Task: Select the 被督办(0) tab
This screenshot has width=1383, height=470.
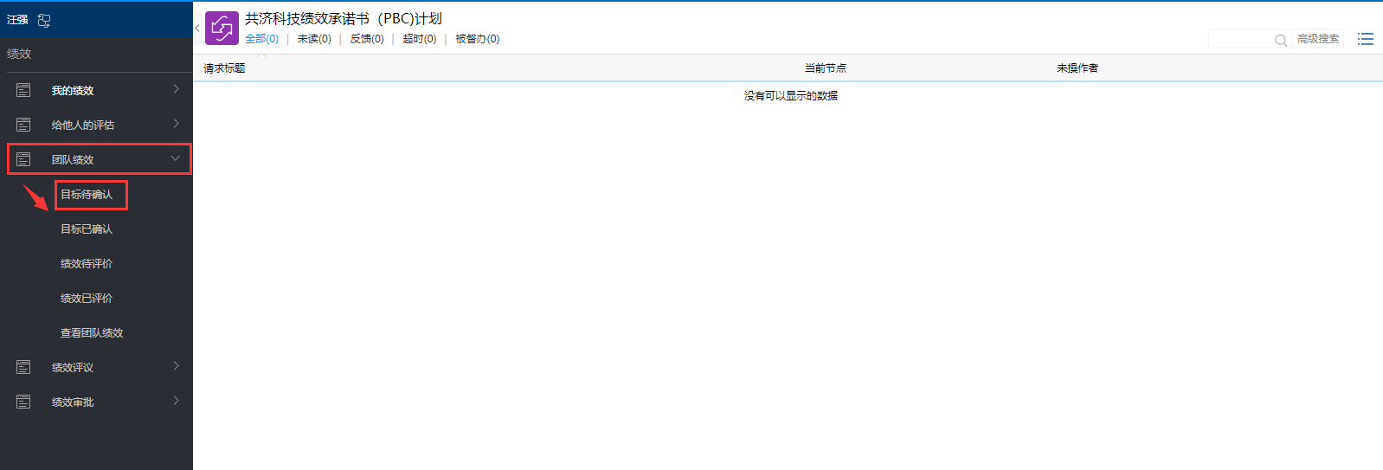Action: pyautogui.click(x=477, y=39)
